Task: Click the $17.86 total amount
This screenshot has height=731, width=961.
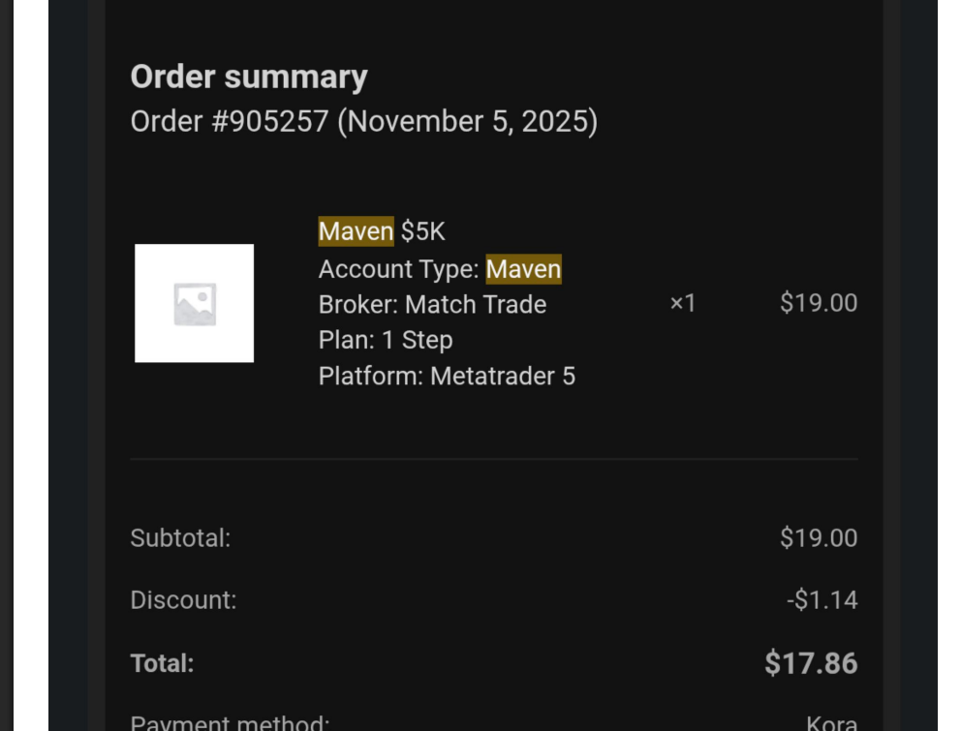Action: click(810, 663)
